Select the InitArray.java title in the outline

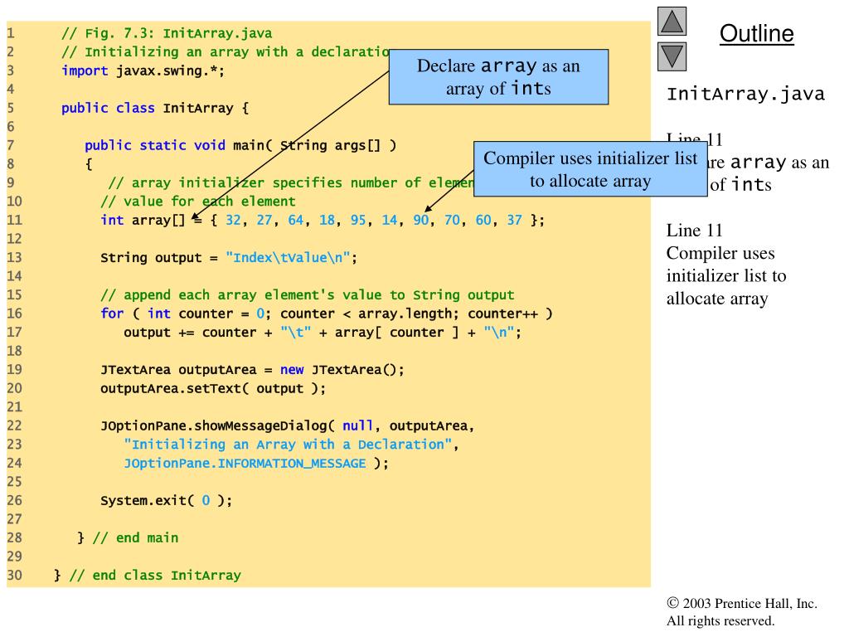[x=745, y=95]
